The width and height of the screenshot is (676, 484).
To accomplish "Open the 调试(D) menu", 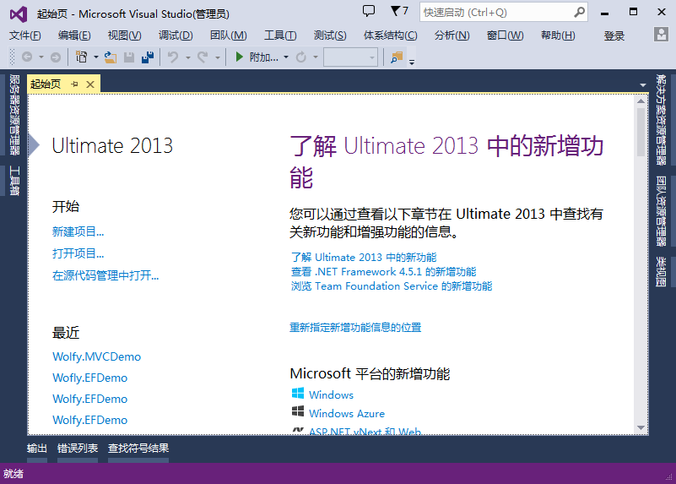I will tap(176, 35).
